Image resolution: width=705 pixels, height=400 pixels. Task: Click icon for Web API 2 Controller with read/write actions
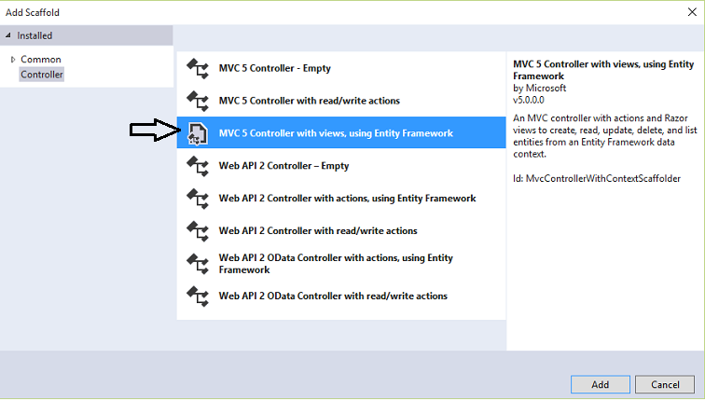(x=198, y=231)
